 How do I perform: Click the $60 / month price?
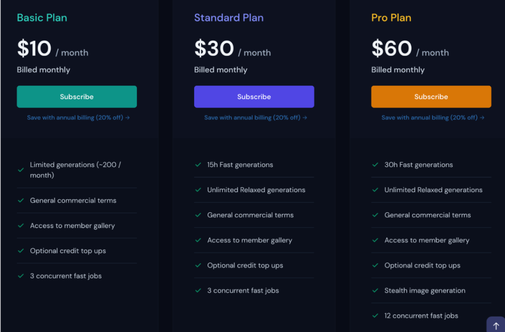click(410, 49)
